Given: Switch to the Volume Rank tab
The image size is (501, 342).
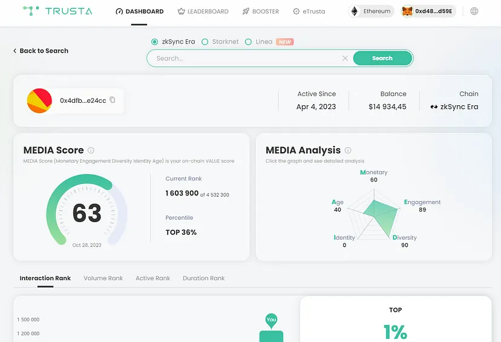Looking at the screenshot, I should click(x=103, y=278).
